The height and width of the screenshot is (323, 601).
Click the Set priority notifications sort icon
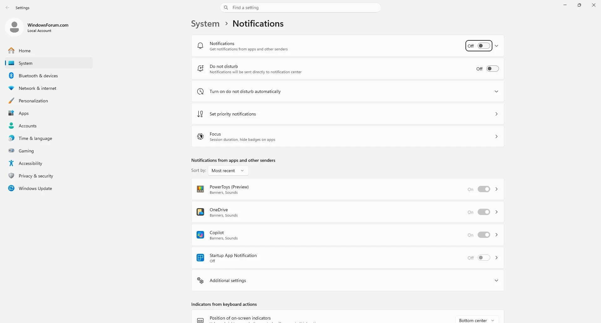[x=200, y=114]
